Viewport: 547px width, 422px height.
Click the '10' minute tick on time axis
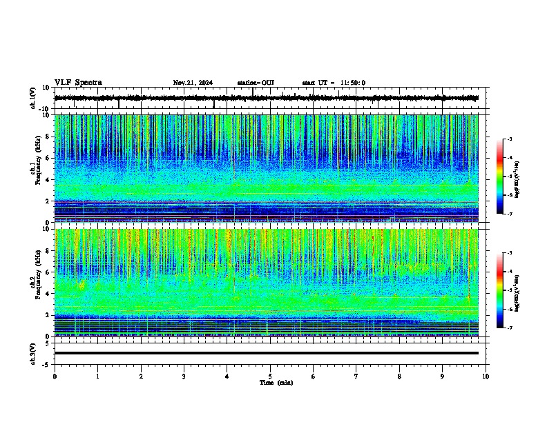(486, 376)
